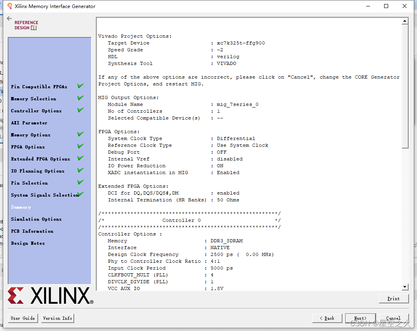Open Memory Options step
The image size is (417, 331).
pyautogui.click(x=30, y=135)
